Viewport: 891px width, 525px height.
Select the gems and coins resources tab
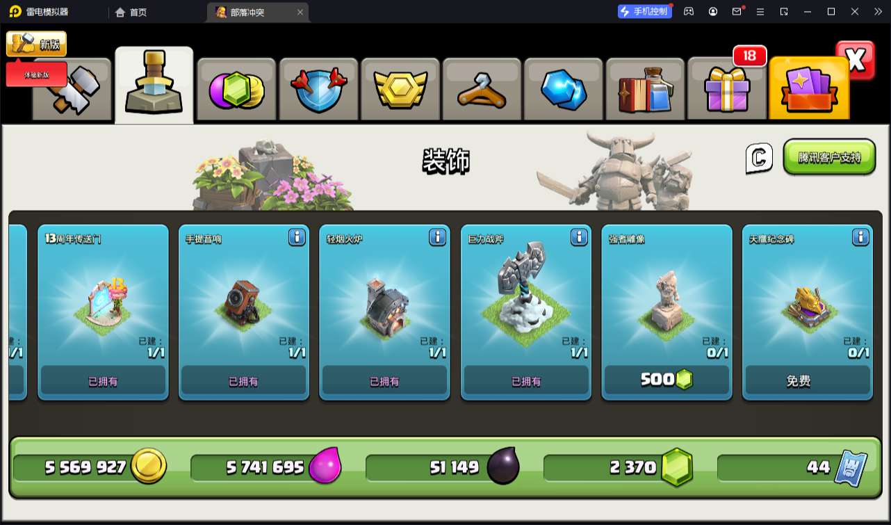(x=236, y=90)
